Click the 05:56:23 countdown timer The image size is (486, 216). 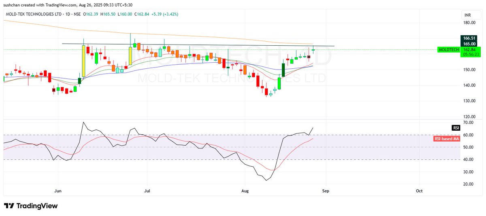tap(471, 54)
